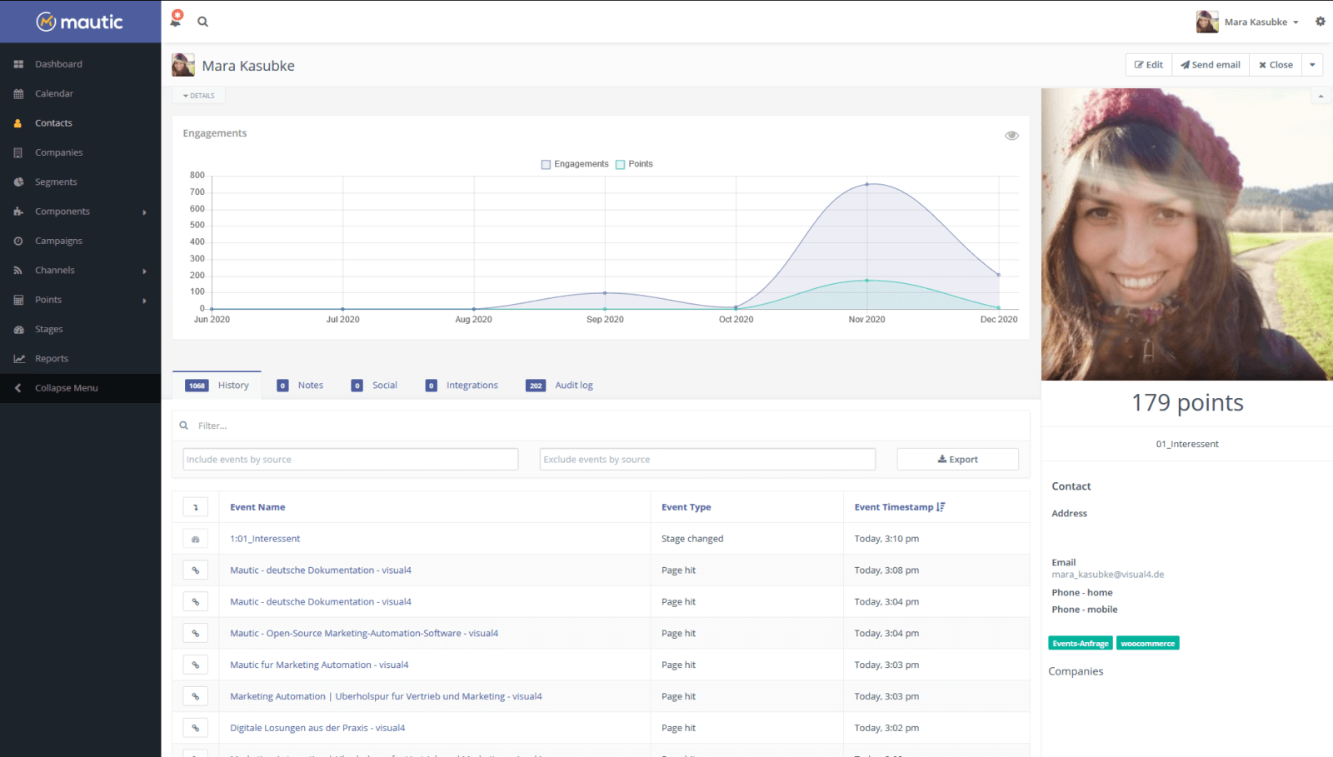
Task: Open the user menu dropdown Mara Kasubke
Action: pyautogui.click(x=1247, y=22)
